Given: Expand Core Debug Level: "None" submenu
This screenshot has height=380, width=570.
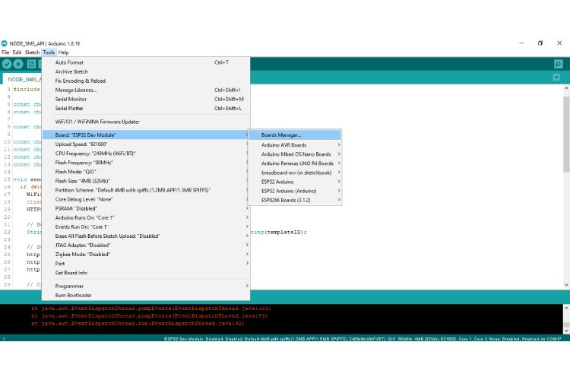Looking at the screenshot, I should [146, 199].
